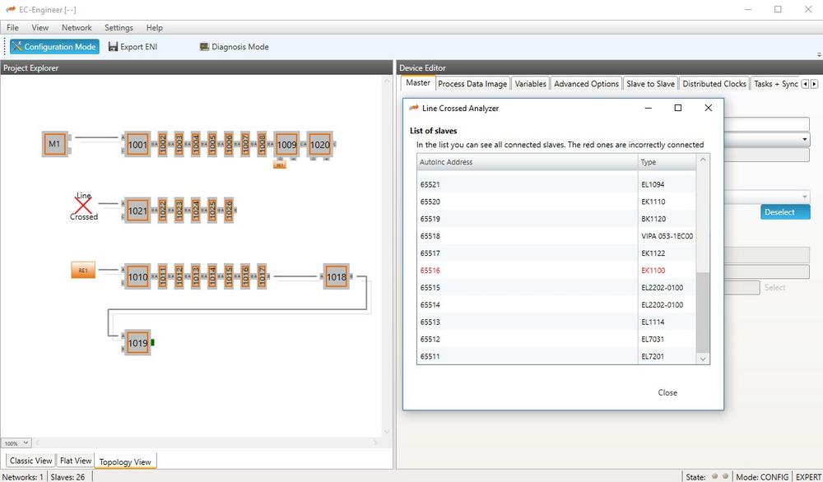Viewport: 823px width, 482px height.
Task: Open the Network menu
Action: pyautogui.click(x=77, y=27)
